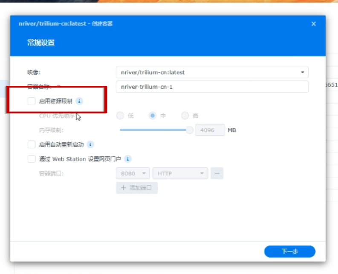338x274 pixels.
Task: Check 通过 Web Station 设置网页门户 box
Action: tap(32, 159)
